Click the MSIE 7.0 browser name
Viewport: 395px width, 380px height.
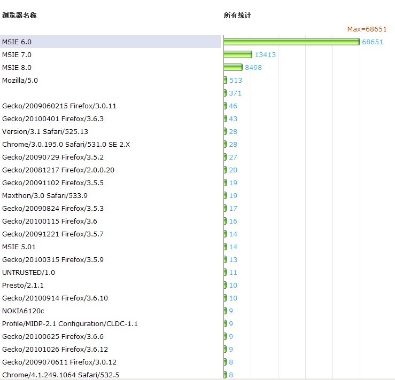click(17, 55)
